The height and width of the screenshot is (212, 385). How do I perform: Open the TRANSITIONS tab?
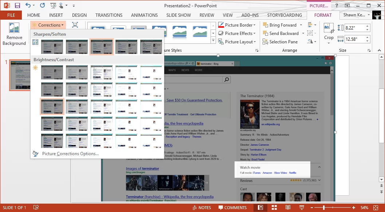pyautogui.click(x=109, y=15)
